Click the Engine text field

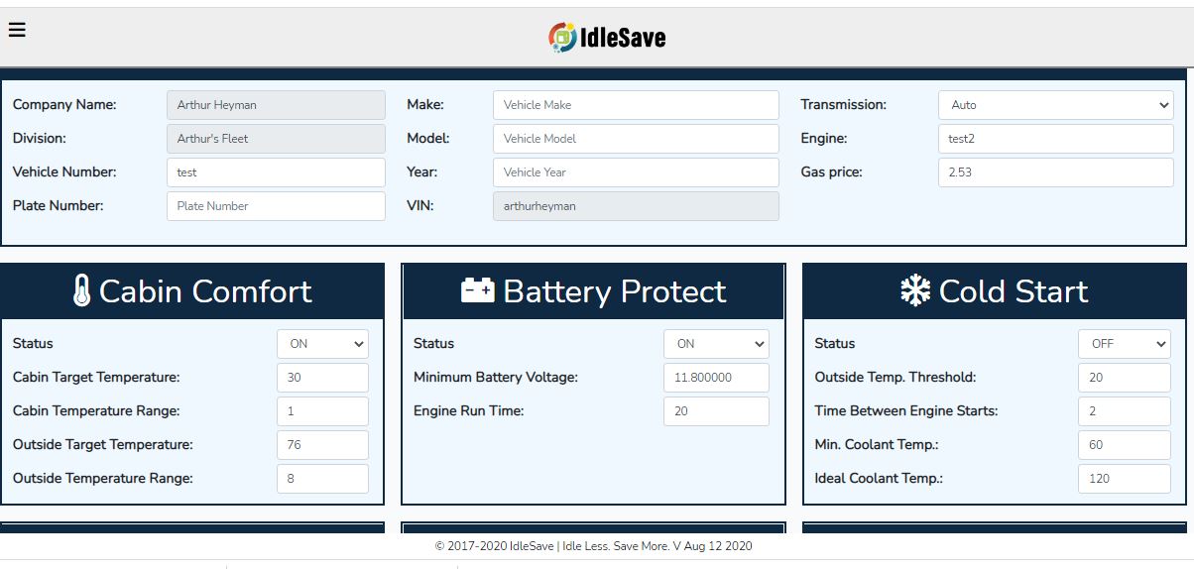(x=1055, y=139)
